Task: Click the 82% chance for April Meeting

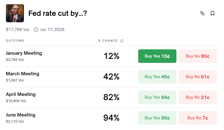Action: pos(111,97)
